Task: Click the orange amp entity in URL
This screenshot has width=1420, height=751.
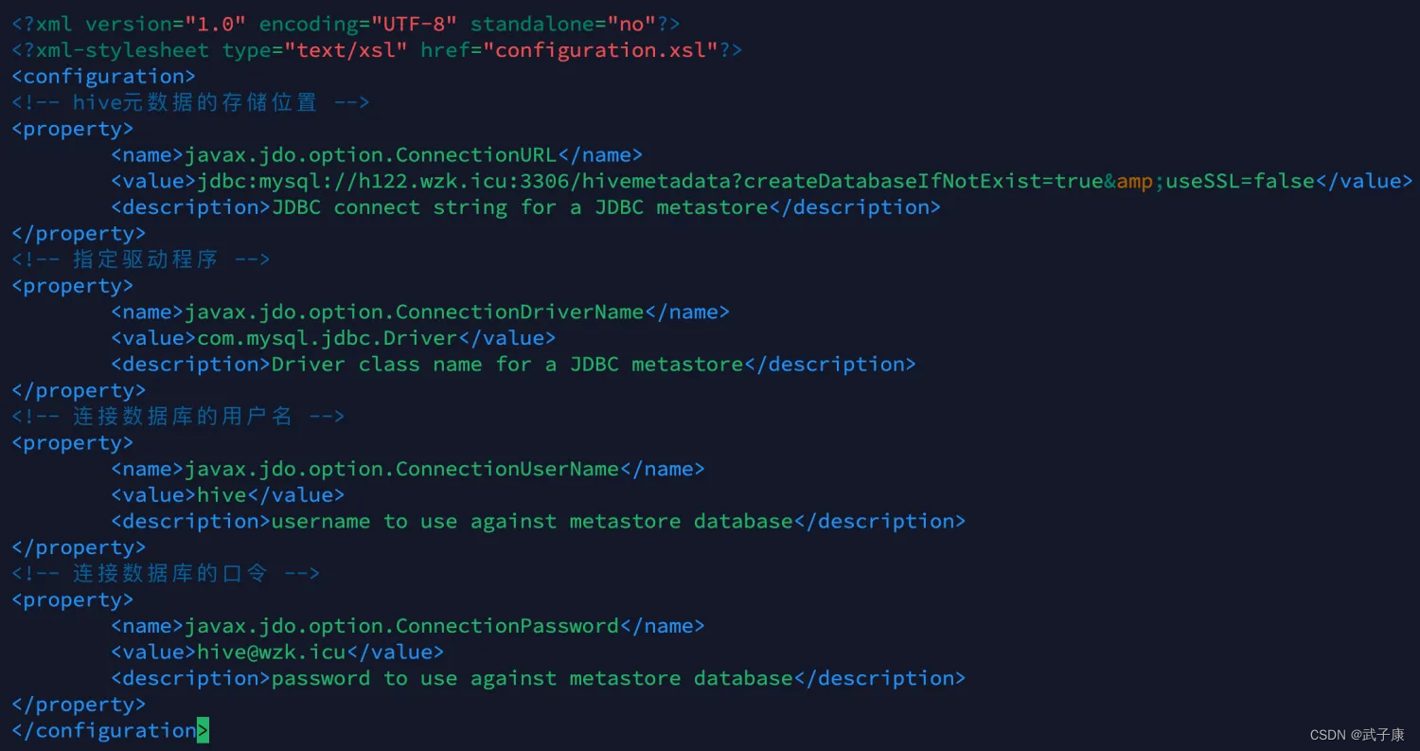Action: coord(1135,182)
